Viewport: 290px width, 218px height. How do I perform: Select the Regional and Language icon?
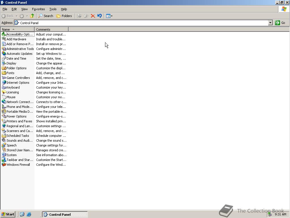(x=4, y=126)
